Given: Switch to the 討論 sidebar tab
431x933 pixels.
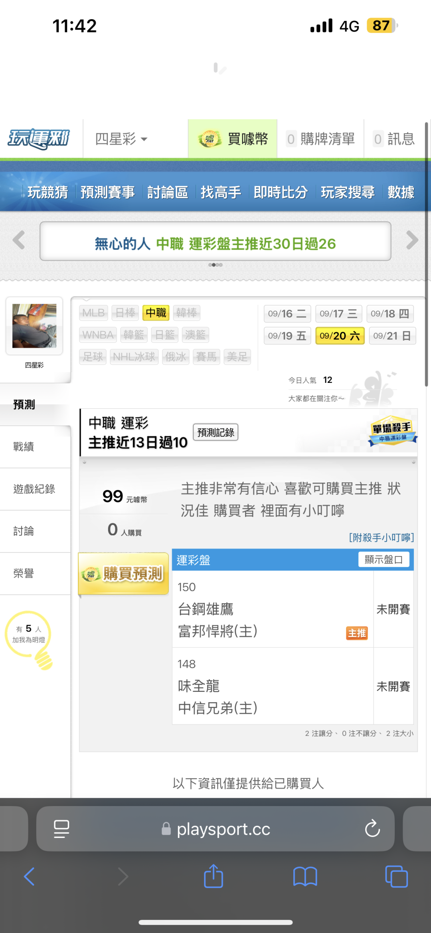Looking at the screenshot, I should click(35, 531).
